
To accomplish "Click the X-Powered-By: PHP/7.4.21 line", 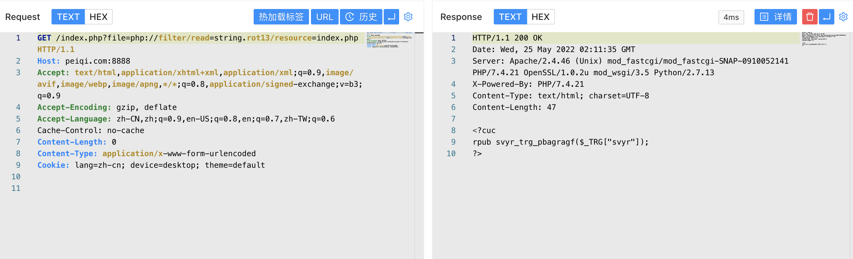I will click(528, 84).
